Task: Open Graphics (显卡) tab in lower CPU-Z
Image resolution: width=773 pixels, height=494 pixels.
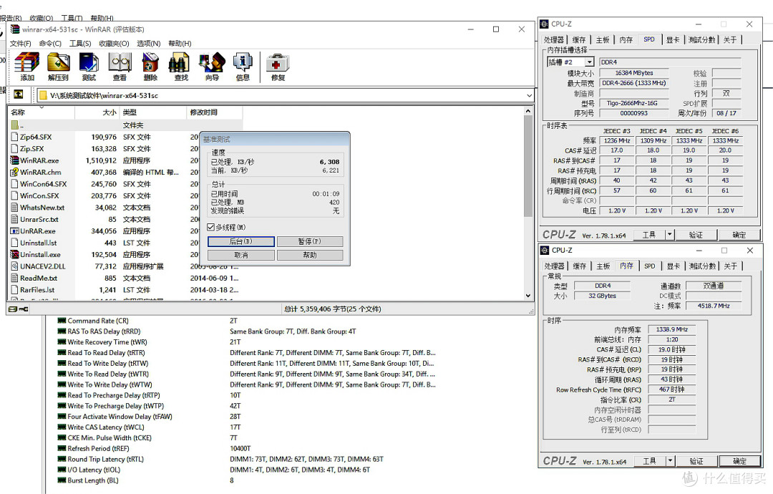Action: [674, 266]
